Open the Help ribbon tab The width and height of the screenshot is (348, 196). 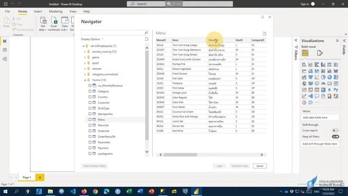click(86, 11)
